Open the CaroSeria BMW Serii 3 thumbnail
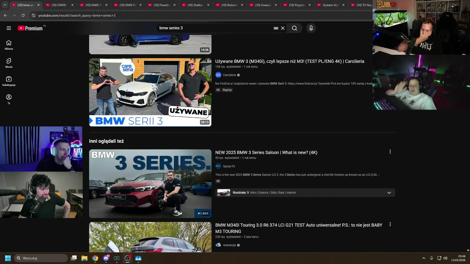470x264 pixels. click(x=150, y=92)
